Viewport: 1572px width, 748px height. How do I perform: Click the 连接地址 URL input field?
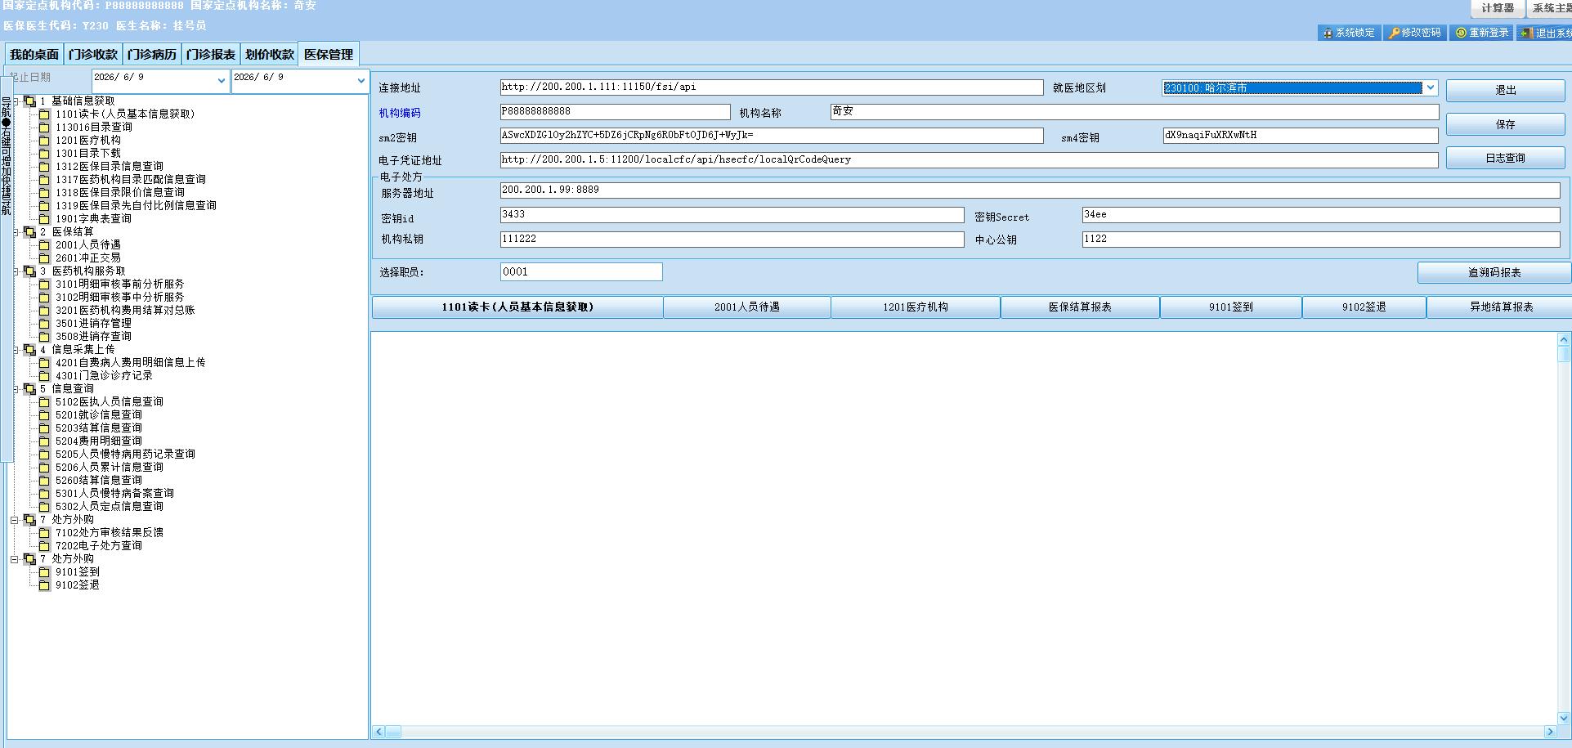tap(772, 87)
